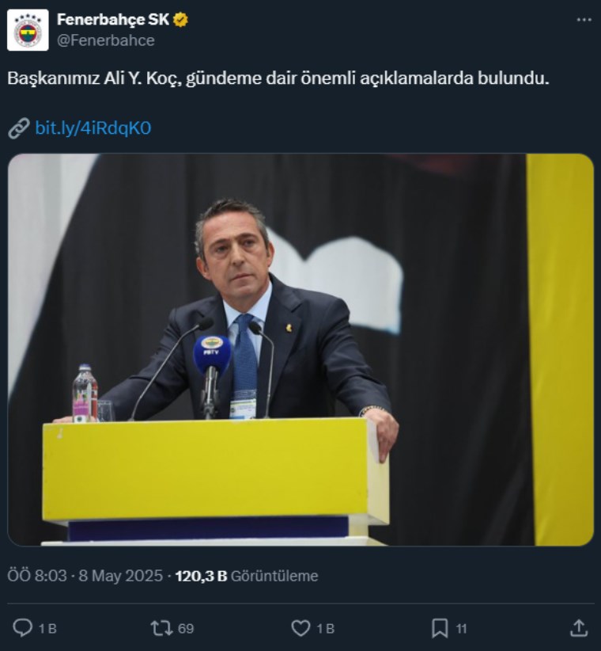Open the Fenerbahçe SK profile avatar
Image resolution: width=601 pixels, height=651 pixels.
point(28,30)
